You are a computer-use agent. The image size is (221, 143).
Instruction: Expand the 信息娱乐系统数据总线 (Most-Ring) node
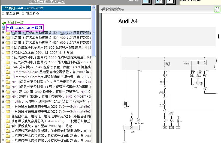[x=3, y=121]
